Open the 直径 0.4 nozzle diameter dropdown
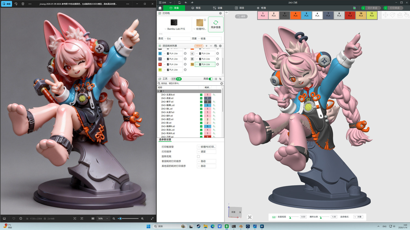 [x=177, y=39]
